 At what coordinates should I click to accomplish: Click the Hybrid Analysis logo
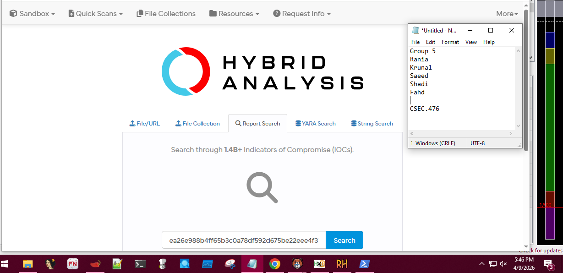point(262,71)
